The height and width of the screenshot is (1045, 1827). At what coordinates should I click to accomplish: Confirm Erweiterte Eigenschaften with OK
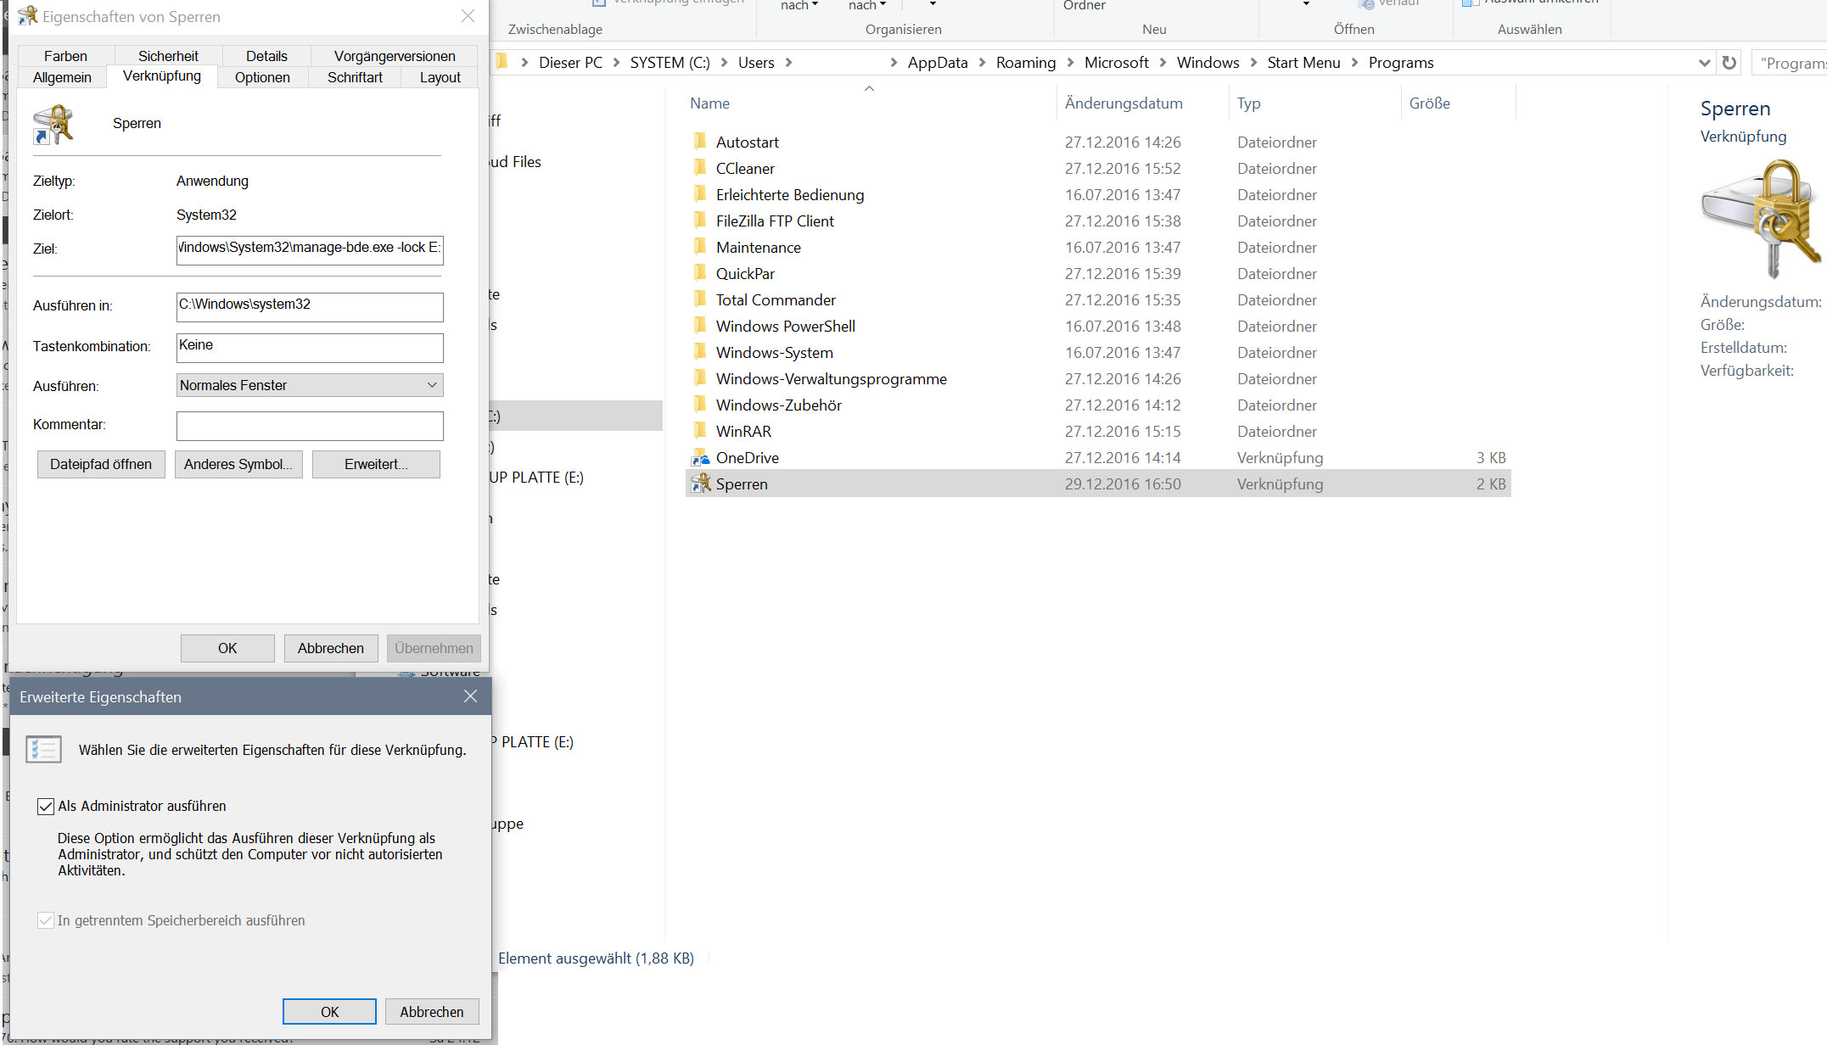pyautogui.click(x=329, y=1012)
